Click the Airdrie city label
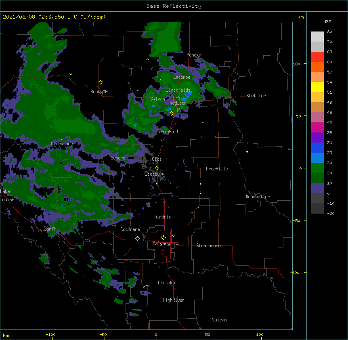Viewport: 348px width, 340px height. (x=163, y=217)
